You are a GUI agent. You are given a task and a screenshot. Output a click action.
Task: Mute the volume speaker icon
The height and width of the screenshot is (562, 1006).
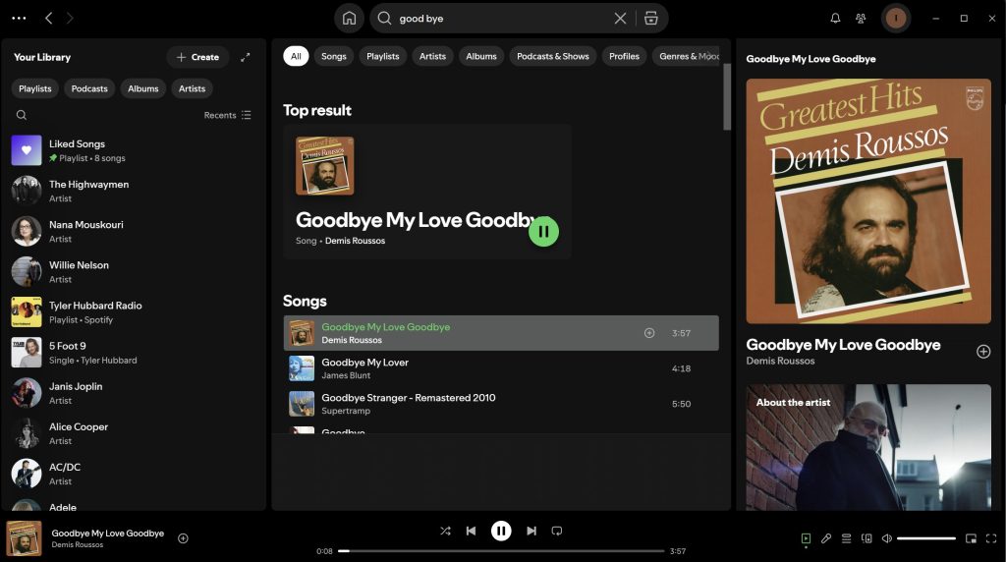[x=887, y=538]
